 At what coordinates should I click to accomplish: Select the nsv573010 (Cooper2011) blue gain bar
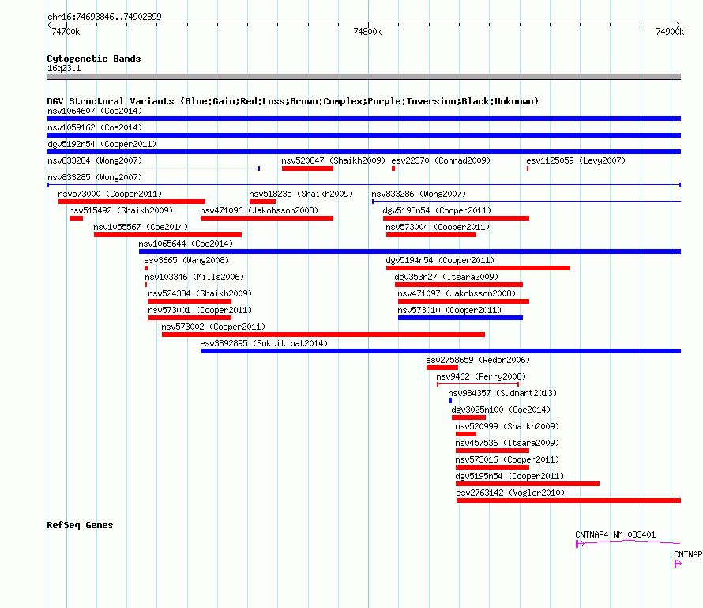pos(461,318)
